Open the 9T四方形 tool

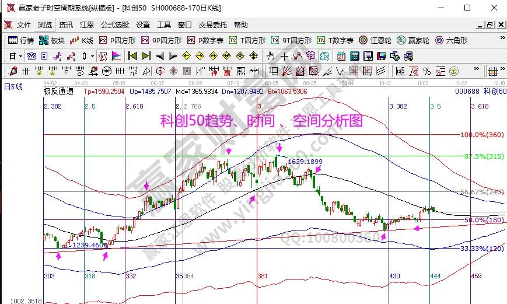tap(292, 40)
